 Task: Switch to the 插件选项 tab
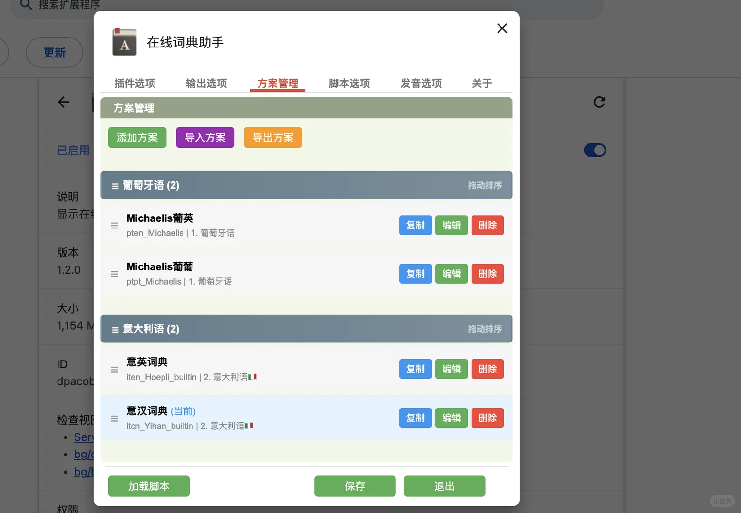pyautogui.click(x=135, y=83)
